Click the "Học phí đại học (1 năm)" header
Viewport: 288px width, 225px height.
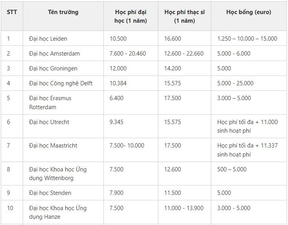[x=131, y=16]
